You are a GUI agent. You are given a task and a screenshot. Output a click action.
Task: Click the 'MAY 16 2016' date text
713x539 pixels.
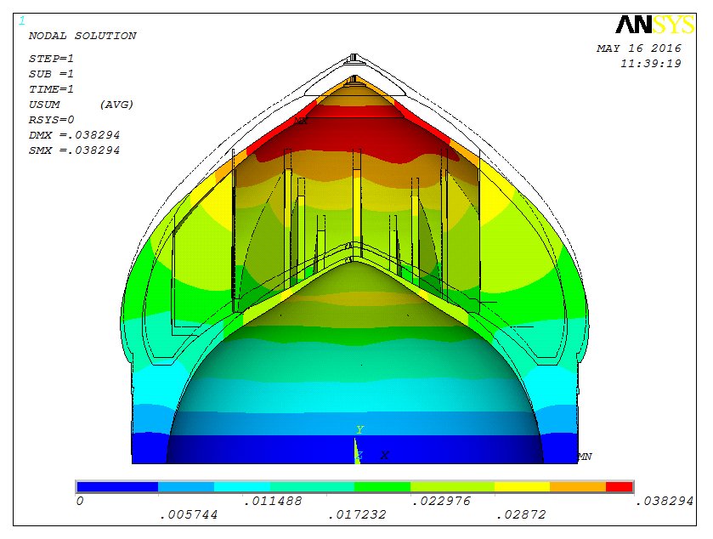pyautogui.click(x=639, y=48)
